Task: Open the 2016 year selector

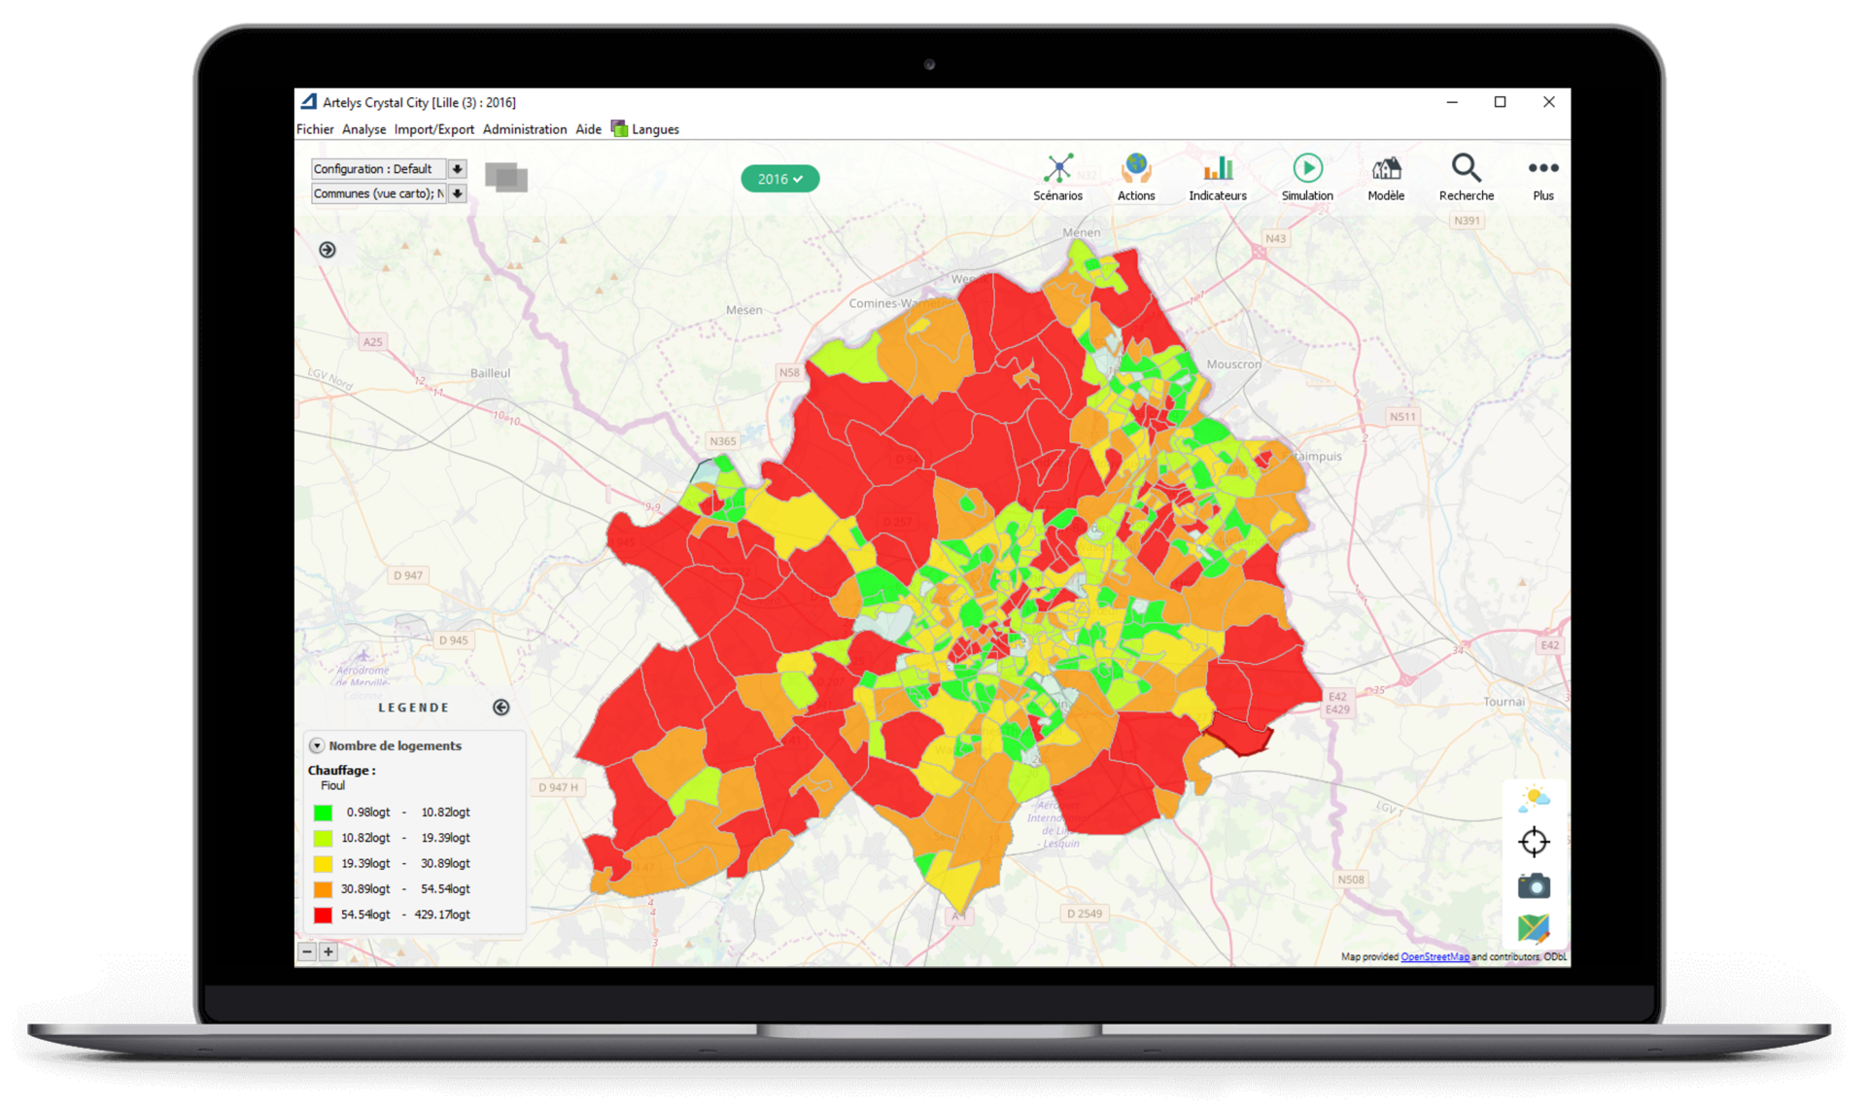Action: tap(779, 179)
